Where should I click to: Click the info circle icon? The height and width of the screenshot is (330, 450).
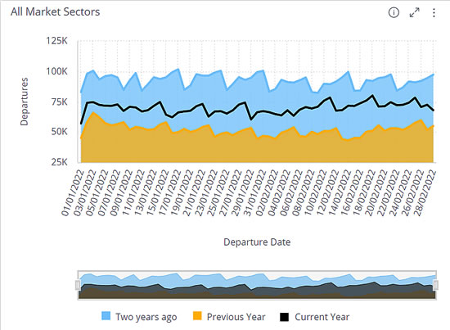click(x=394, y=12)
